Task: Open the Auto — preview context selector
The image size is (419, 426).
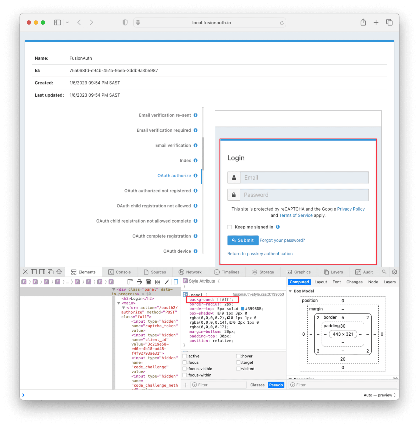Action: [379, 395]
